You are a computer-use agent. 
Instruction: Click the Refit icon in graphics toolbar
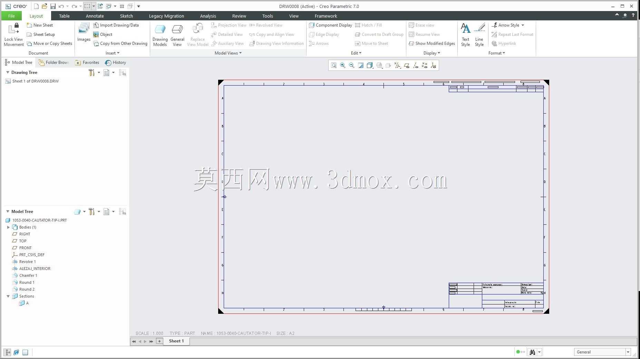pyautogui.click(x=334, y=65)
